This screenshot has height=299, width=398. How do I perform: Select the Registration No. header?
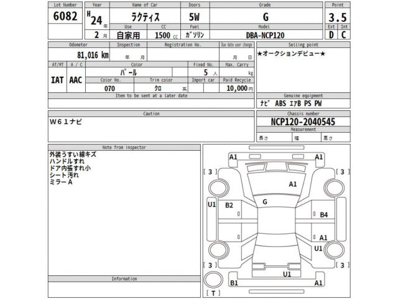[x=183, y=45]
